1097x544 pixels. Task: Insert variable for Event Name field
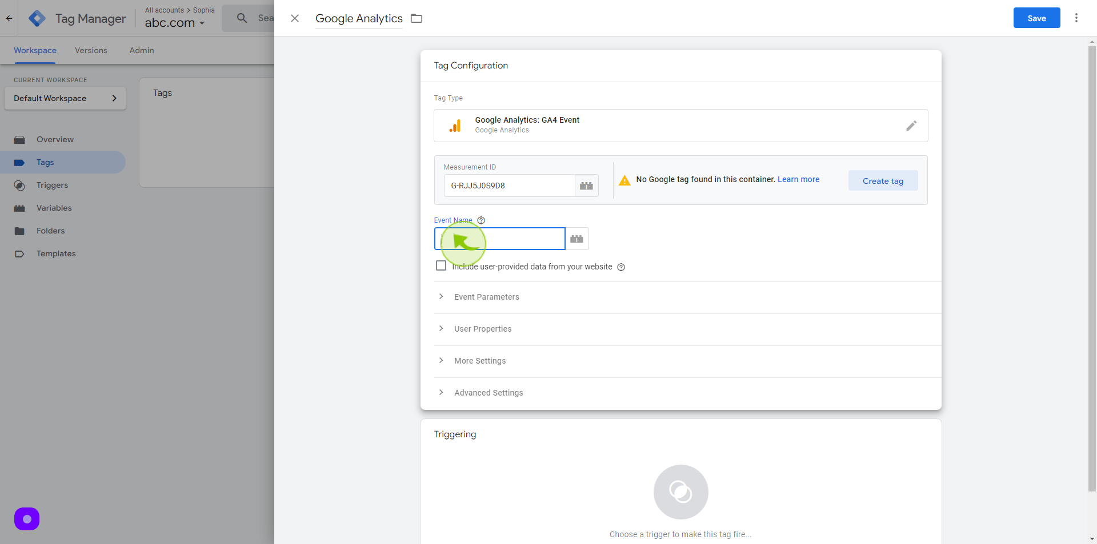pos(576,239)
